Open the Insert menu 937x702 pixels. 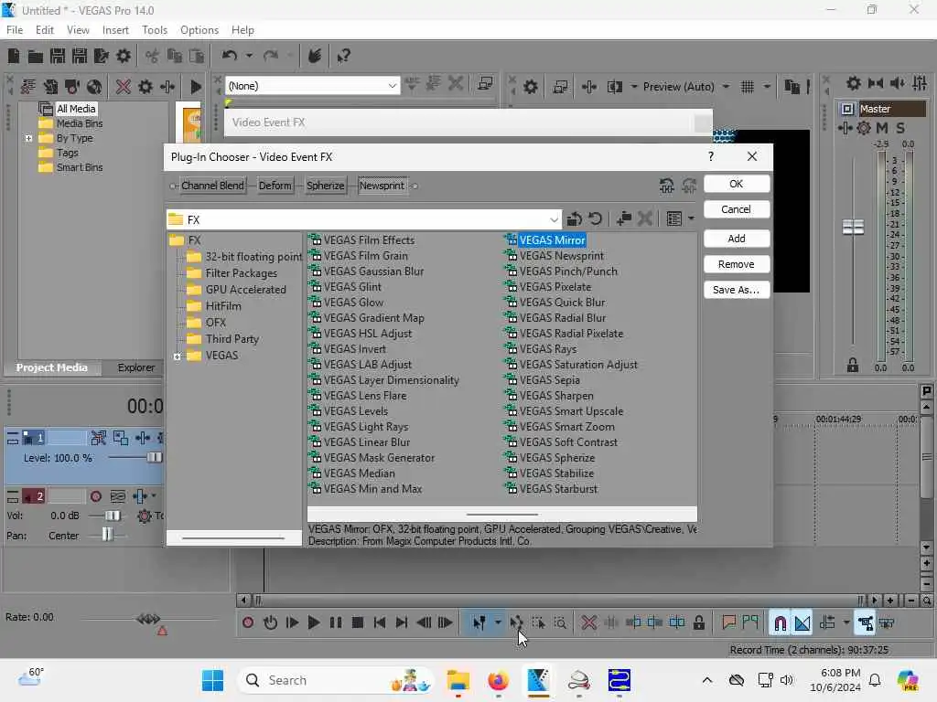coord(115,30)
